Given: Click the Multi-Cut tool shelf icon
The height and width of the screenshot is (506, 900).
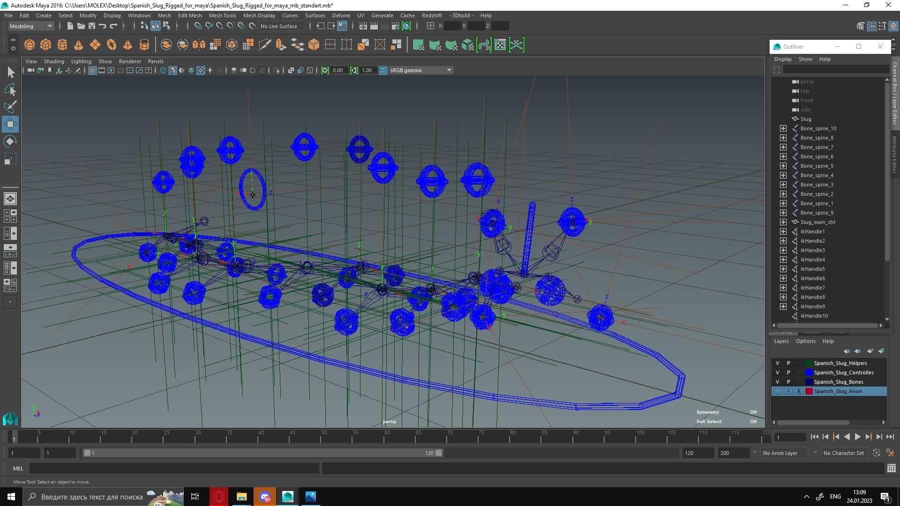Looking at the screenshot, I should coord(264,45).
